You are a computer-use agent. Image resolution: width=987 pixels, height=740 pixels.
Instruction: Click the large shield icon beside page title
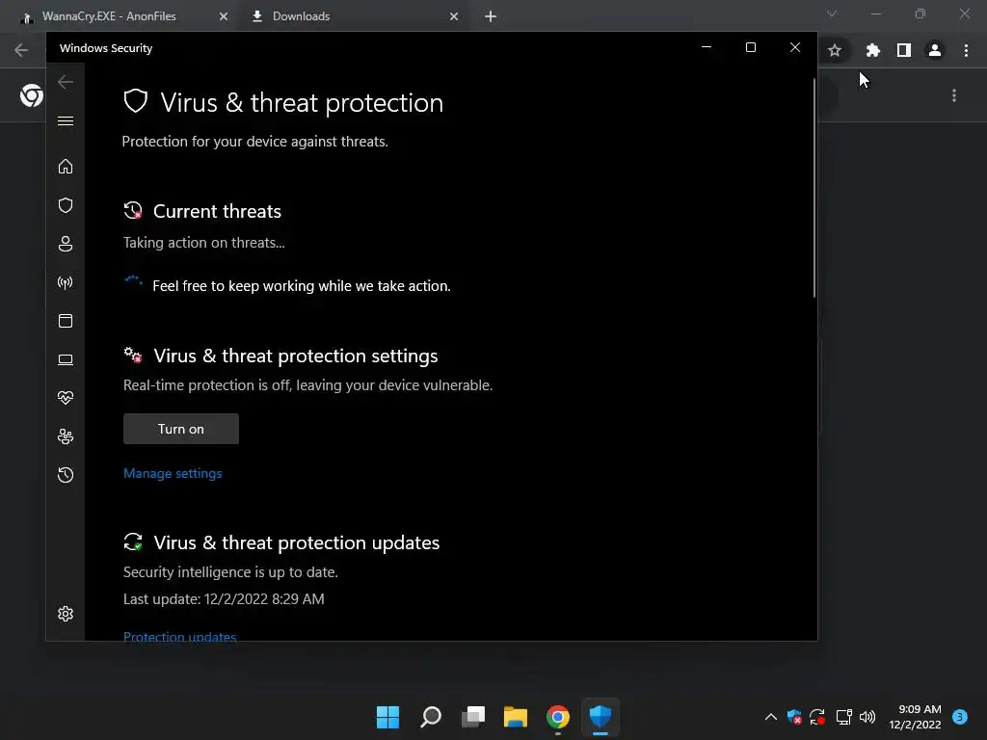[x=135, y=101]
